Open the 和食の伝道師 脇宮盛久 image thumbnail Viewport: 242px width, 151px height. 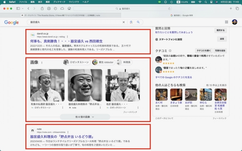47,85
